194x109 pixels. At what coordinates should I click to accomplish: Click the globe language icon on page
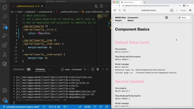coord(167,18)
